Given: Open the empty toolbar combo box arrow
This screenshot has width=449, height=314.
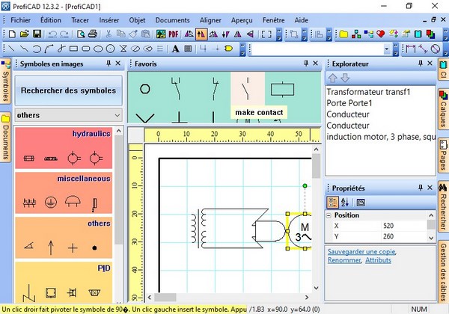Looking at the screenshot, I should [387, 49].
